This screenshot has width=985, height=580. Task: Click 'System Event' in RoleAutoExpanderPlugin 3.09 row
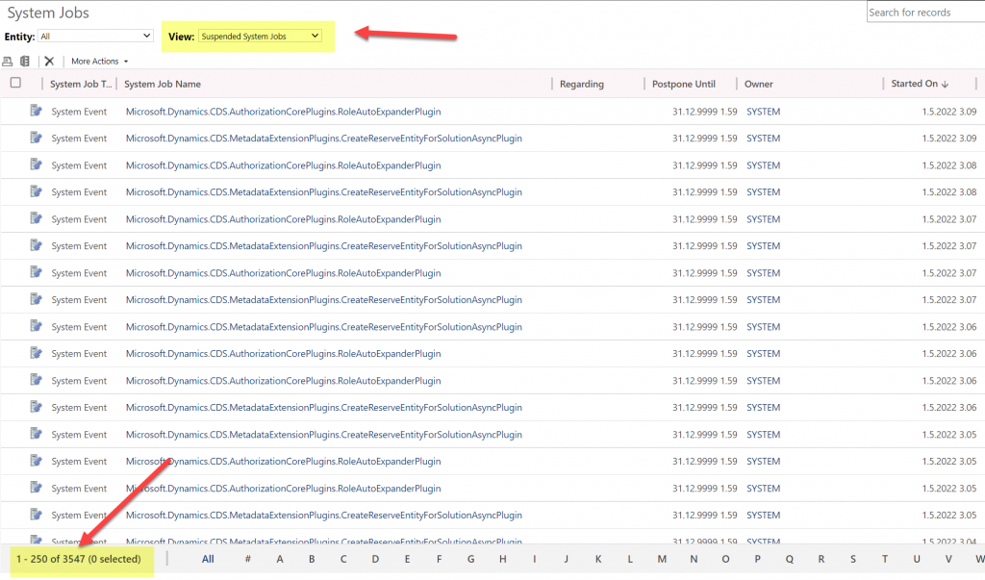tap(79, 112)
